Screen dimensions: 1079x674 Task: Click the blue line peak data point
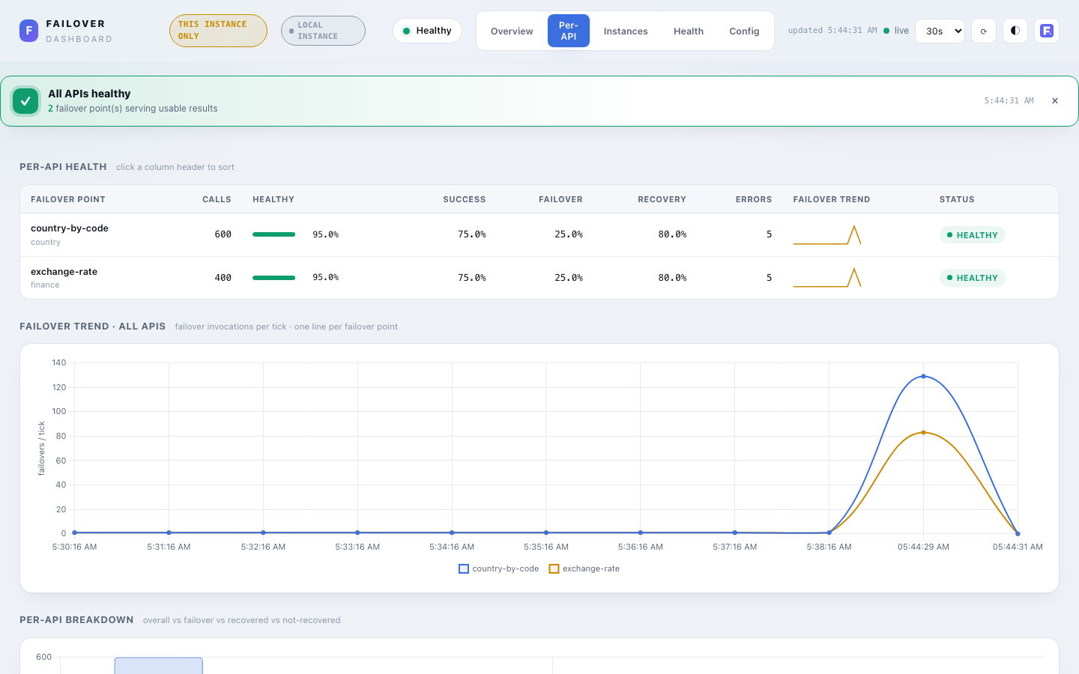point(923,376)
